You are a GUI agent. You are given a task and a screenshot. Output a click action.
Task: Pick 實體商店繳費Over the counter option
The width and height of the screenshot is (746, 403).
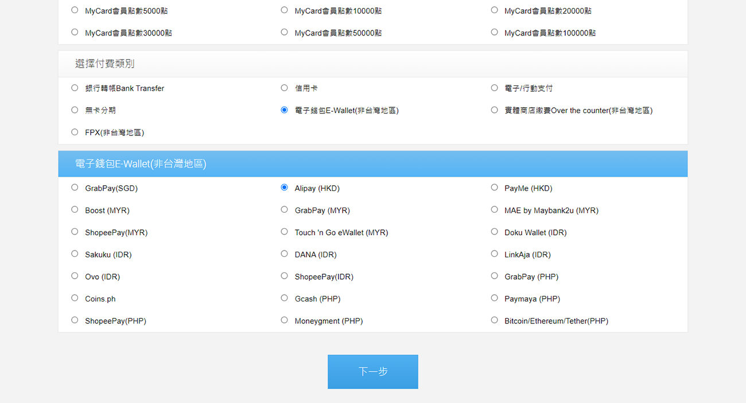[x=494, y=110]
